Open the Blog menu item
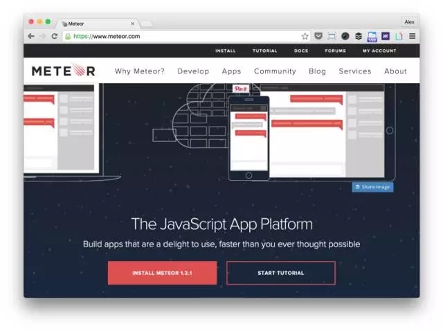The height and width of the screenshot is (331, 443). tap(317, 71)
